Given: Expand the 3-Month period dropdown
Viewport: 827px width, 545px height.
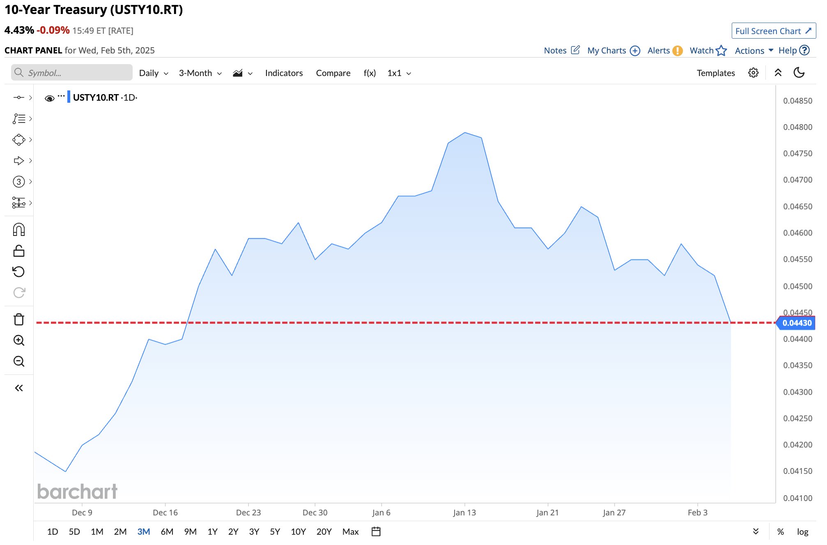Looking at the screenshot, I should pos(200,73).
